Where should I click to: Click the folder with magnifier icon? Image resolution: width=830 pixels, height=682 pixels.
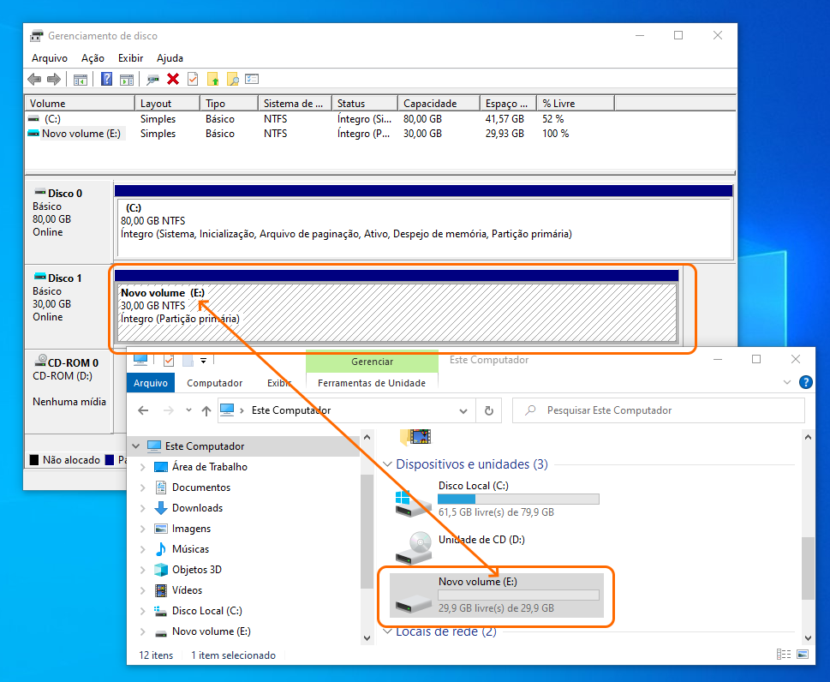click(232, 80)
